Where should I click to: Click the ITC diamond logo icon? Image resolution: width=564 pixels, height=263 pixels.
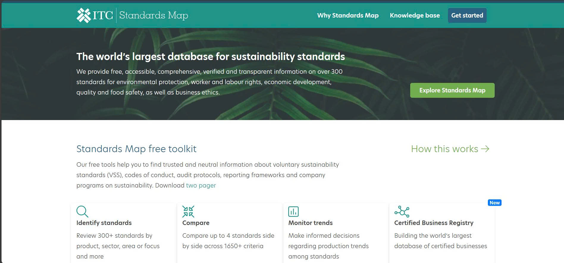pyautogui.click(x=84, y=15)
